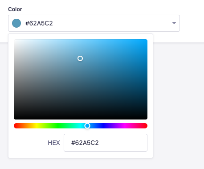Click the circular picker handle in the saturation area
The width and height of the screenshot is (204, 169).
point(80,58)
